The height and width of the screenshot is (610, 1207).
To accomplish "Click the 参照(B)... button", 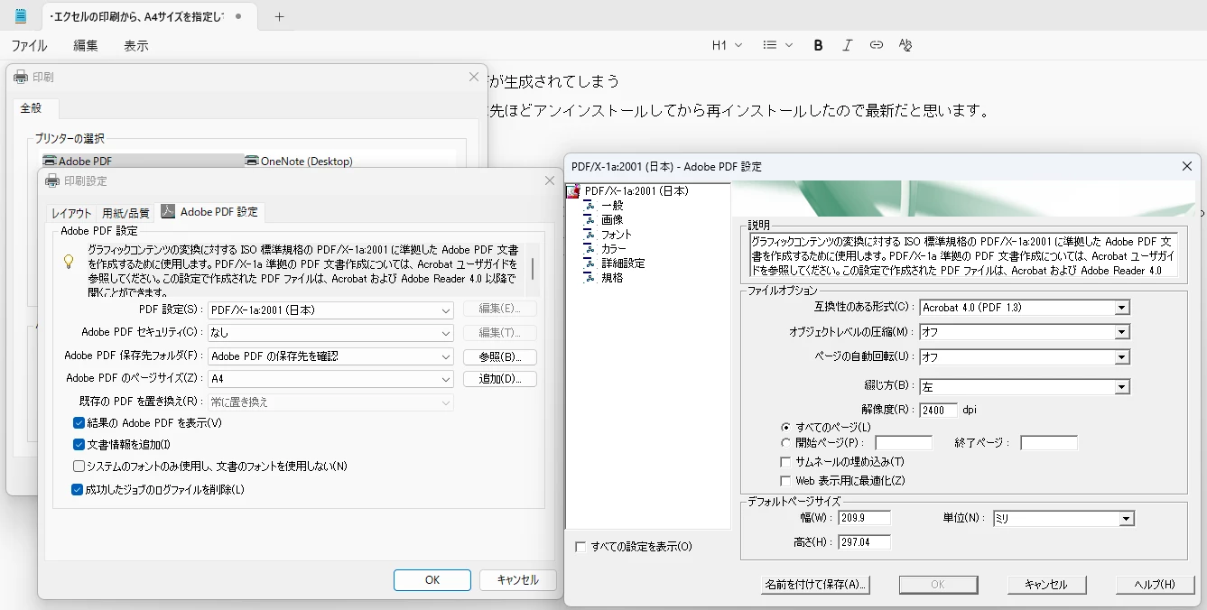I will (x=500, y=356).
